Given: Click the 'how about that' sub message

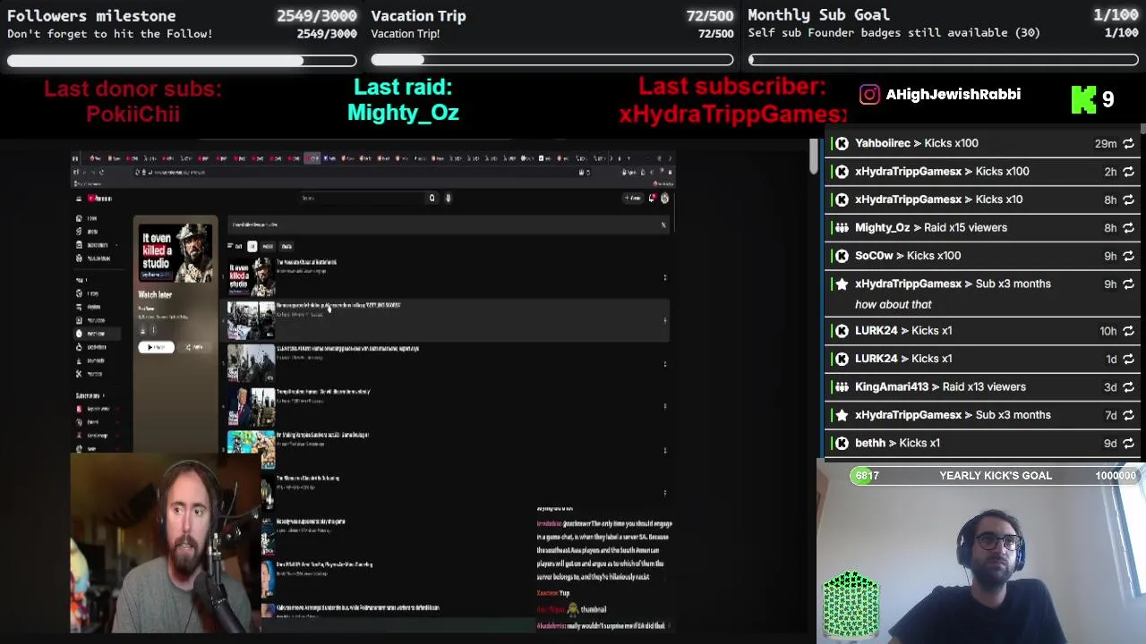Looking at the screenshot, I should click(x=893, y=305).
